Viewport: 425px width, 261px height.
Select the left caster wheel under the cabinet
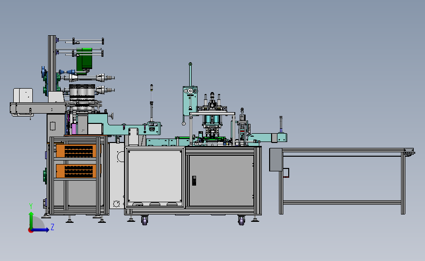tap(145, 220)
